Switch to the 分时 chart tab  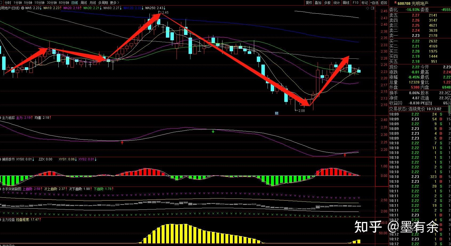pos(8,3)
